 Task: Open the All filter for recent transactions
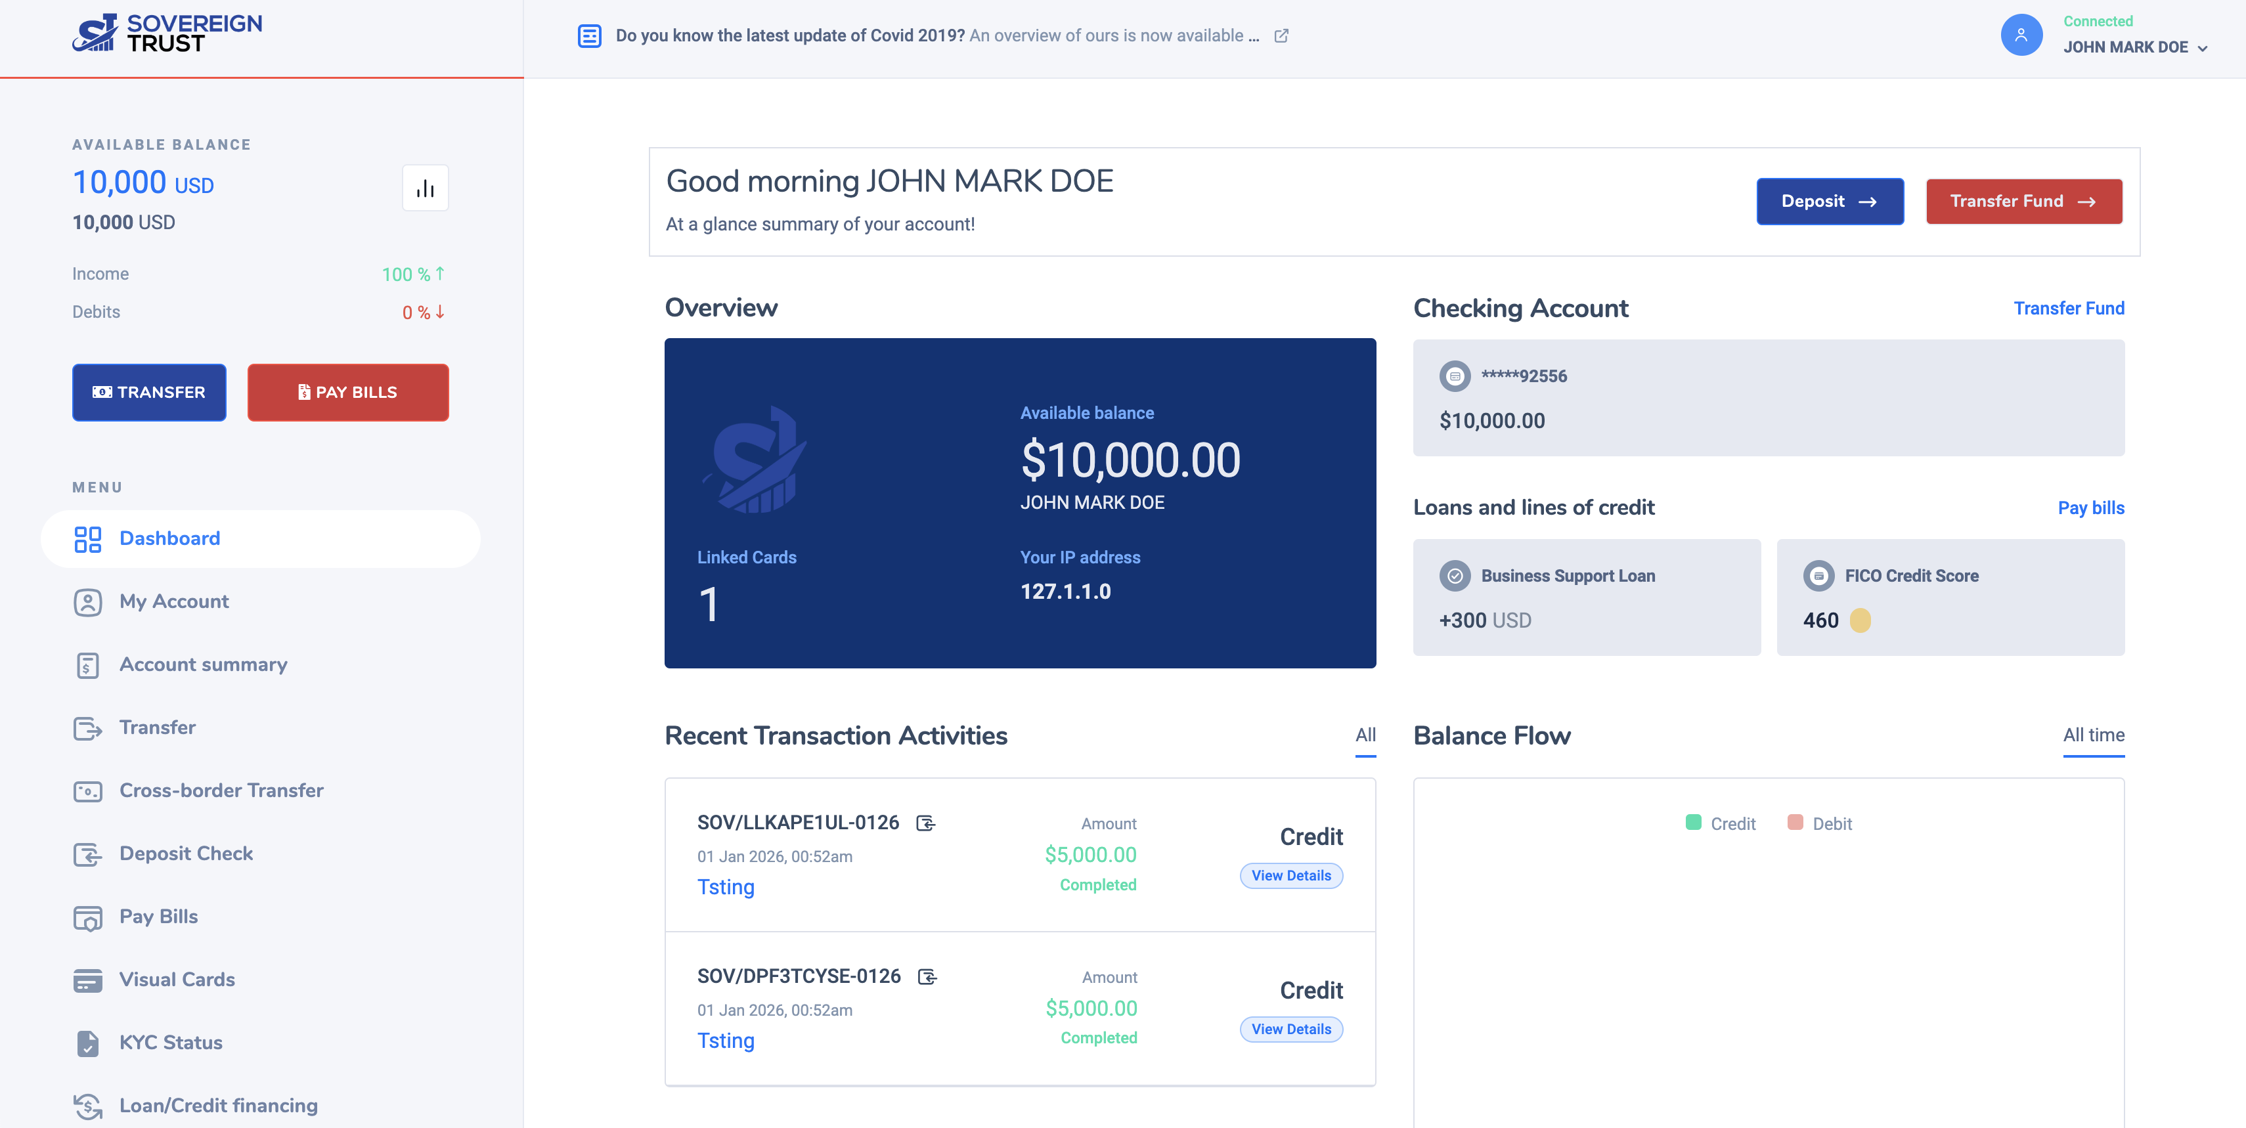click(x=1365, y=735)
